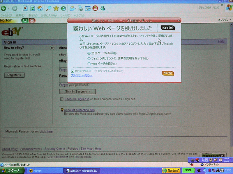Screen dimensions: 233x174
Task: Click the Help link in the Sign In header
Action: [221, 42]
